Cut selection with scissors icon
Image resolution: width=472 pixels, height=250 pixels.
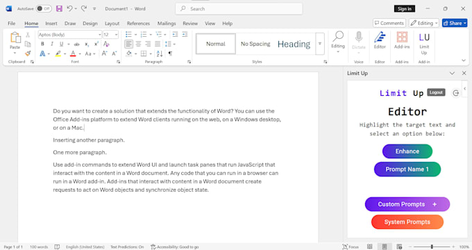tap(28, 35)
